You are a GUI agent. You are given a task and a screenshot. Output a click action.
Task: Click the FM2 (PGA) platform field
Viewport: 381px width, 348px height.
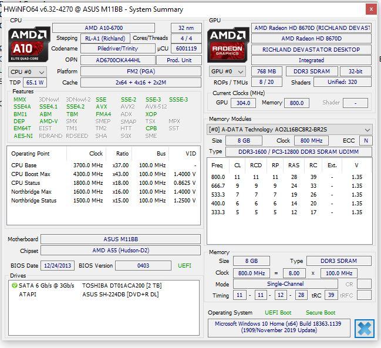click(141, 72)
